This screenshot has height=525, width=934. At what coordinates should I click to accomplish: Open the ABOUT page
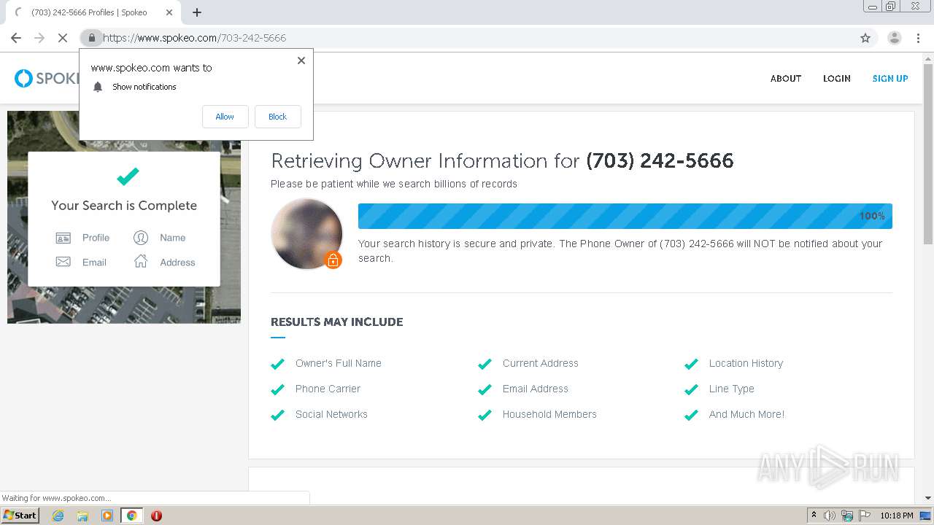786,79
